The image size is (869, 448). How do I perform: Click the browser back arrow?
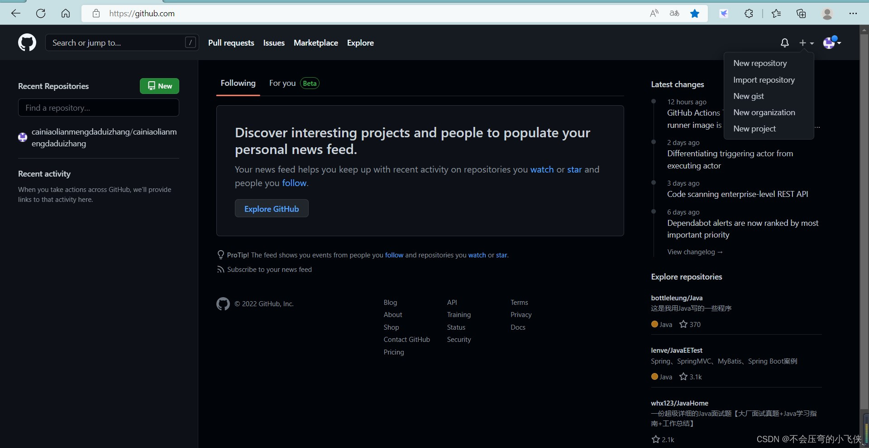pos(16,13)
